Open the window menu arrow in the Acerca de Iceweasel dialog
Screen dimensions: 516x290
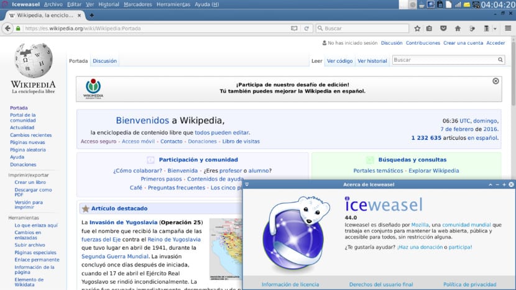tap(247, 184)
